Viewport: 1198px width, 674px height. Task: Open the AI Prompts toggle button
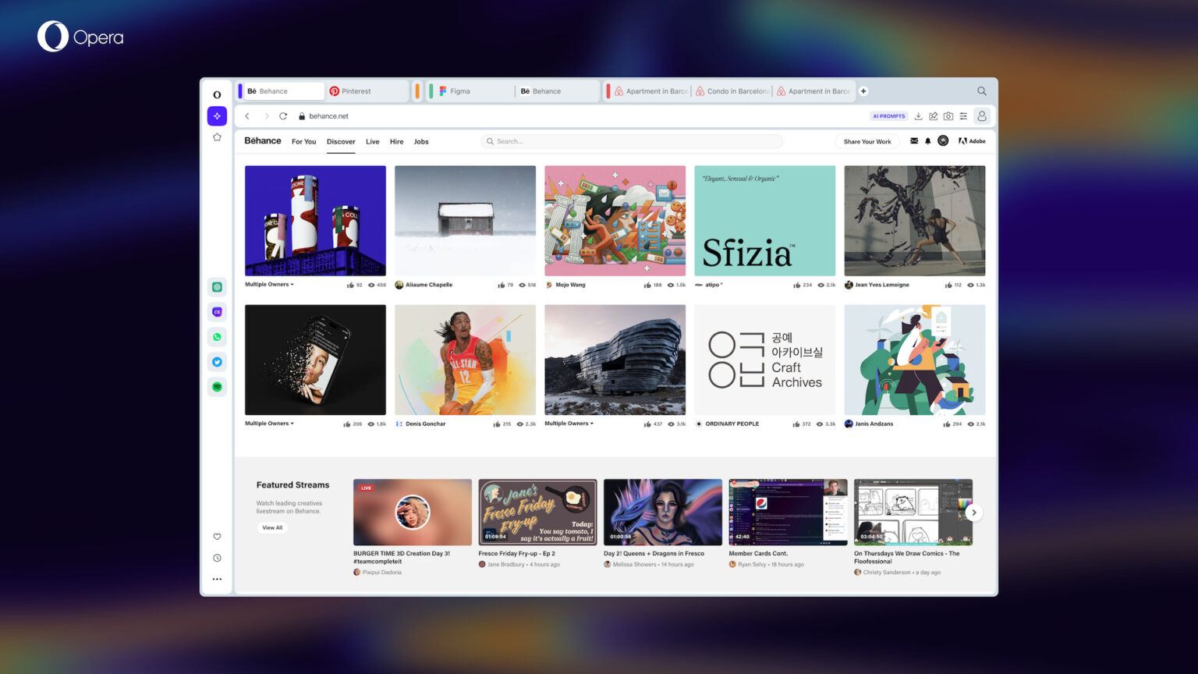[889, 115]
